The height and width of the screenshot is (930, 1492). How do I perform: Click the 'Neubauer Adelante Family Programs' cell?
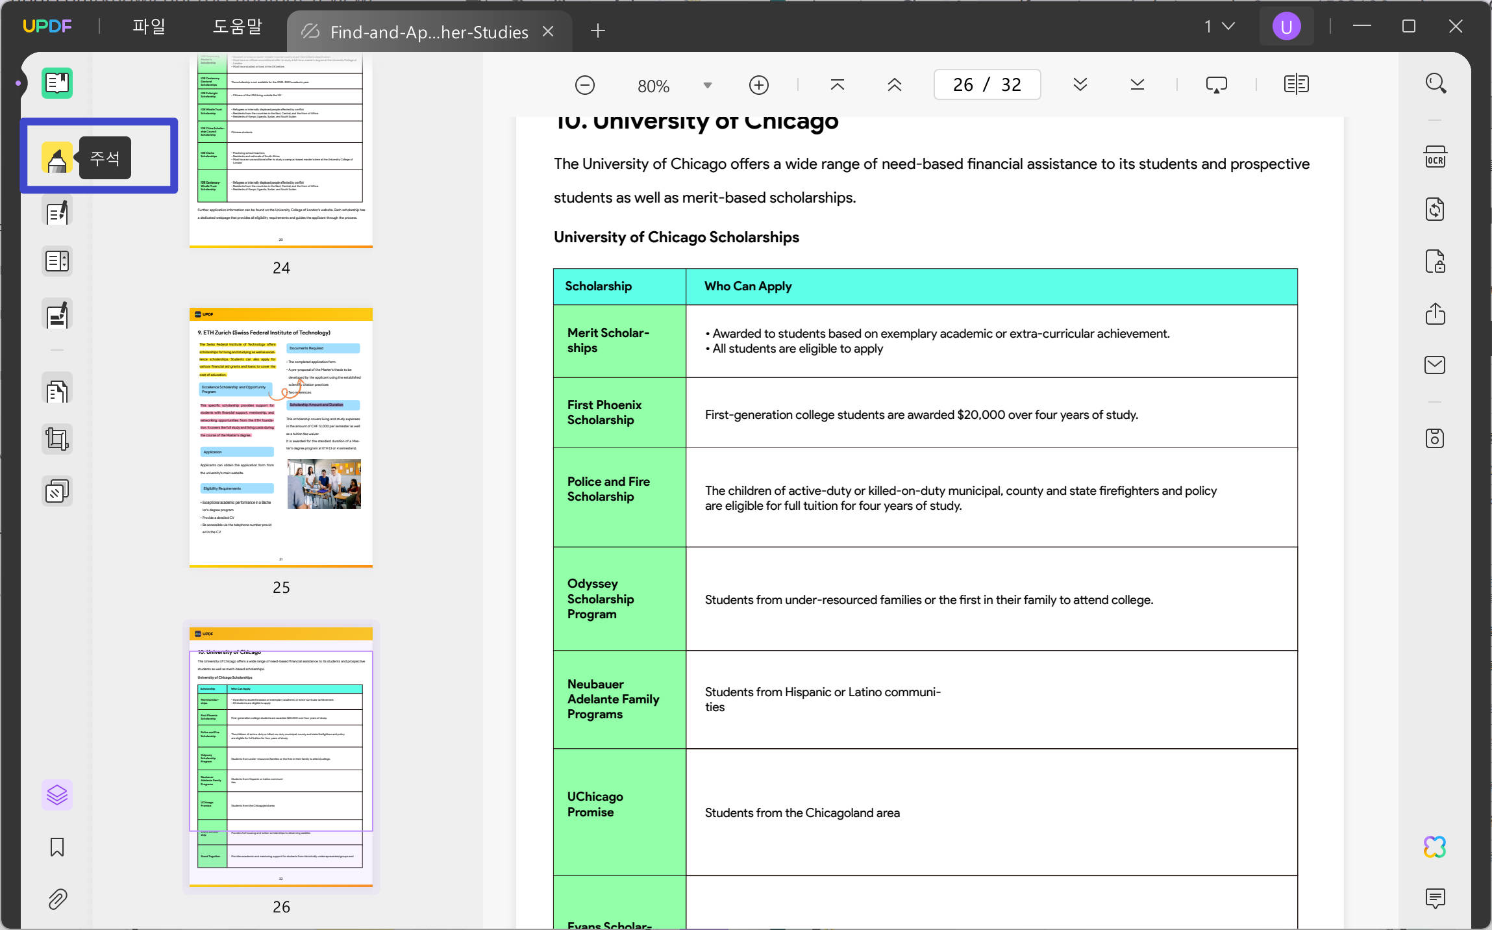(619, 699)
